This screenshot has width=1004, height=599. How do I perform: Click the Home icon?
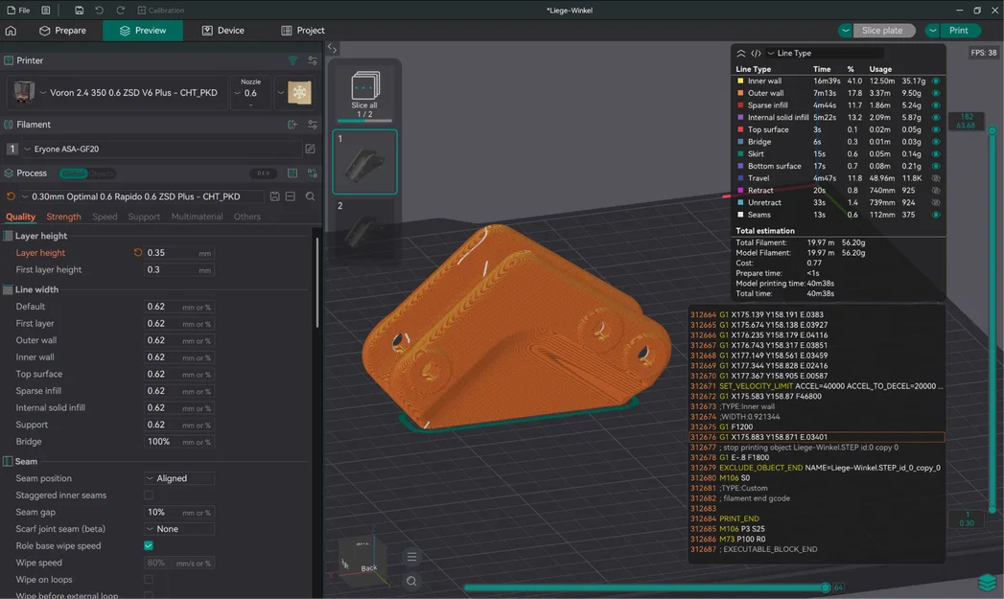click(x=11, y=30)
